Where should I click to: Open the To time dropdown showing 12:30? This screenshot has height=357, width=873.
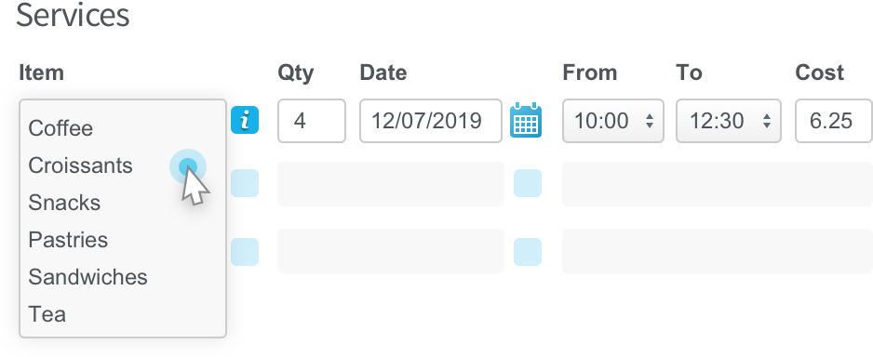point(728,121)
